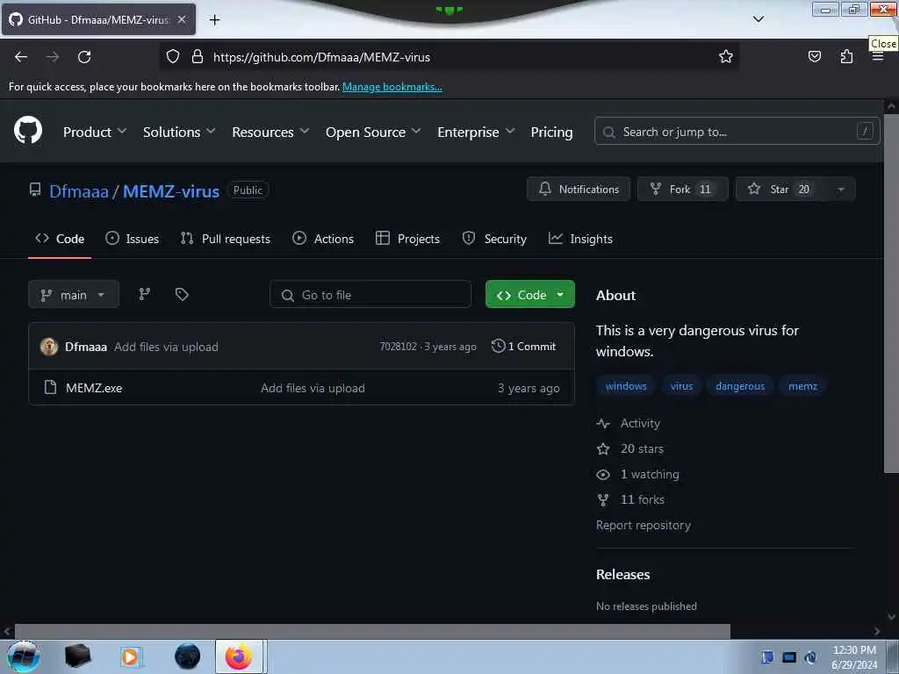Open the Insights tab

[x=580, y=239]
